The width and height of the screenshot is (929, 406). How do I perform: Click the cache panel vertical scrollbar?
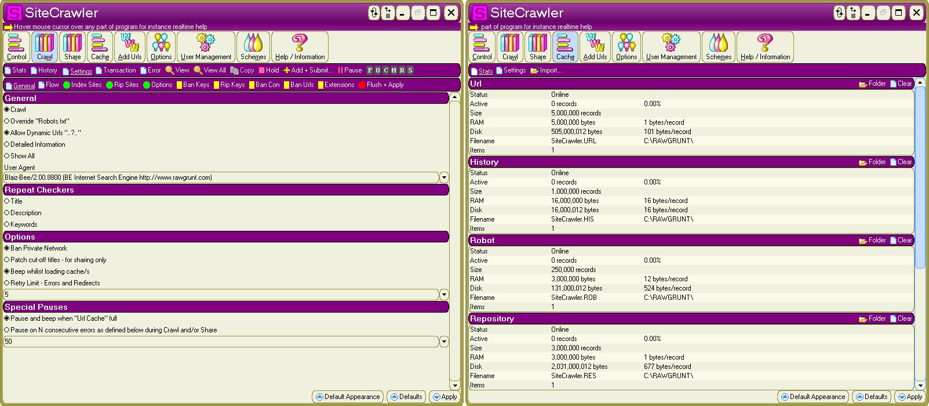point(920,232)
